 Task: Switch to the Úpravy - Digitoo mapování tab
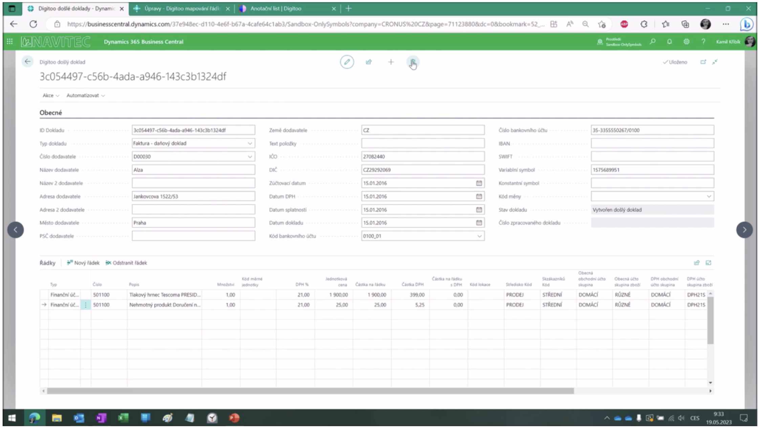coord(182,8)
